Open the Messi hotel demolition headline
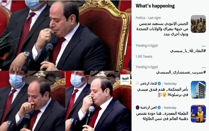The height and width of the screenshot is (131, 209). coord(163,92)
